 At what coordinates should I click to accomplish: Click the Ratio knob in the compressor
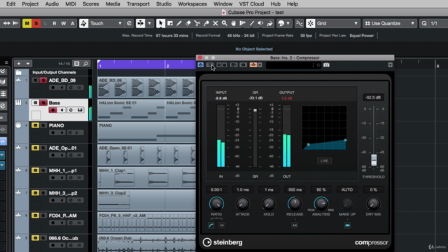[216, 204]
